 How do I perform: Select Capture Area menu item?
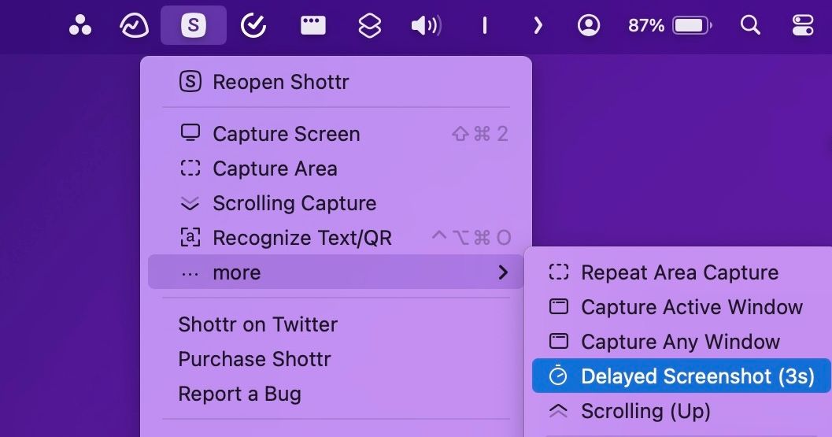[275, 169]
